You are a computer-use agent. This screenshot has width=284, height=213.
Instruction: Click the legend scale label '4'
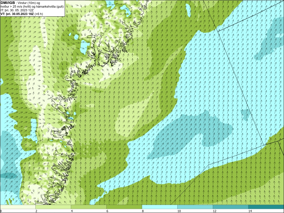72,211
